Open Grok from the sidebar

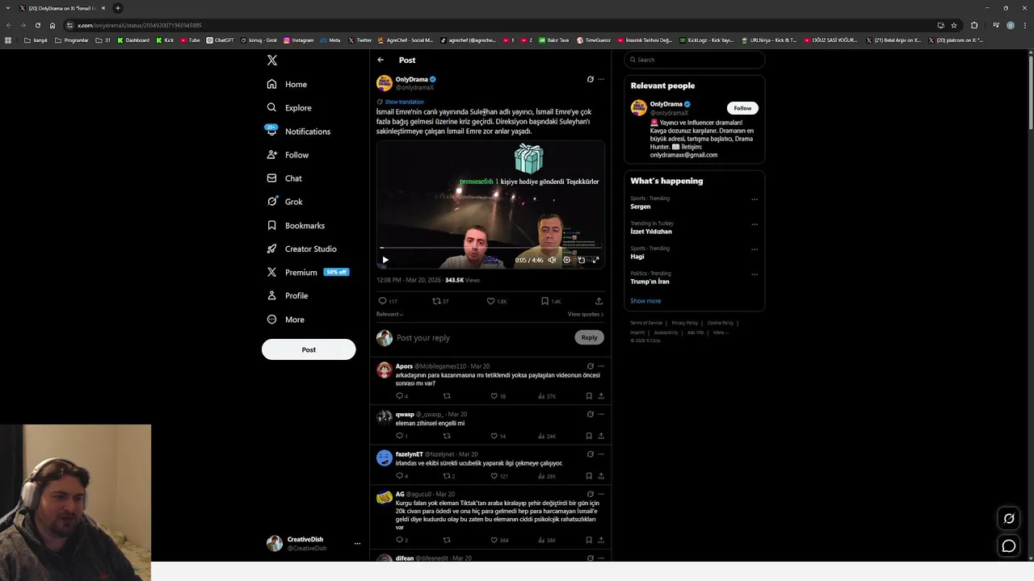[284, 202]
